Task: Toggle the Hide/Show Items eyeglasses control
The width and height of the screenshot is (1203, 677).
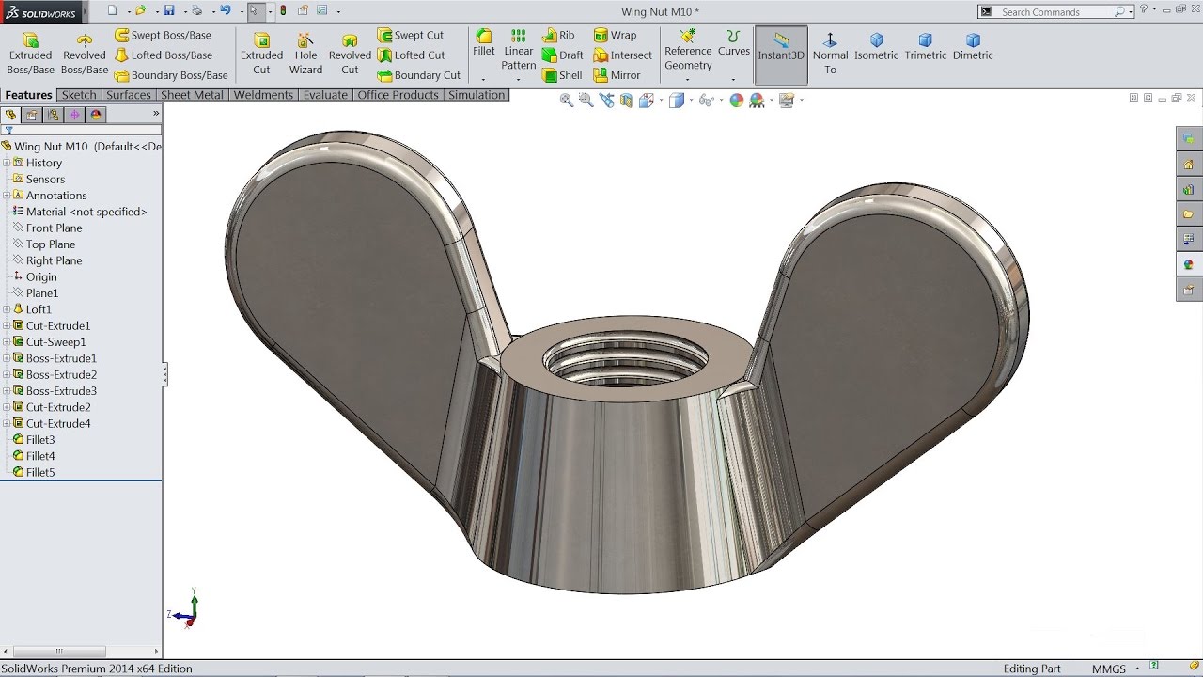Action: tap(704, 100)
